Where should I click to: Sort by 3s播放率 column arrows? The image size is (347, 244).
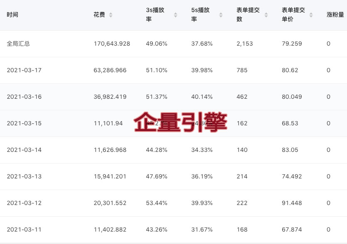click(x=175, y=15)
